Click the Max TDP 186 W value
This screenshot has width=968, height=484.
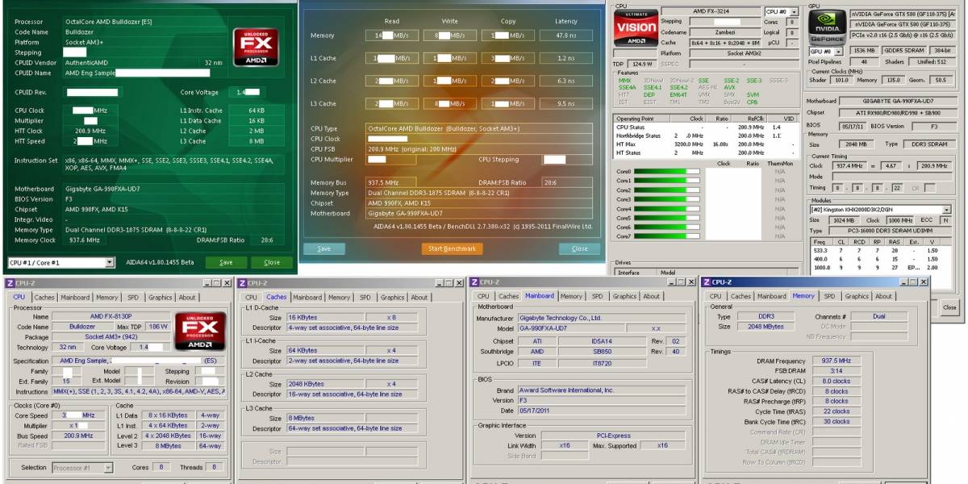click(x=159, y=327)
